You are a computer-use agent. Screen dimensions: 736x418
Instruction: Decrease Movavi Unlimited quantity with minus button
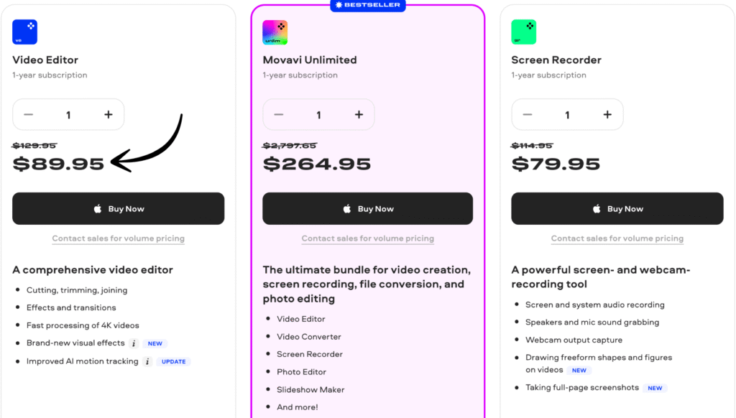point(279,114)
